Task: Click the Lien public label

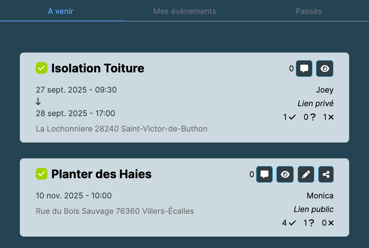Action: [x=314, y=209]
